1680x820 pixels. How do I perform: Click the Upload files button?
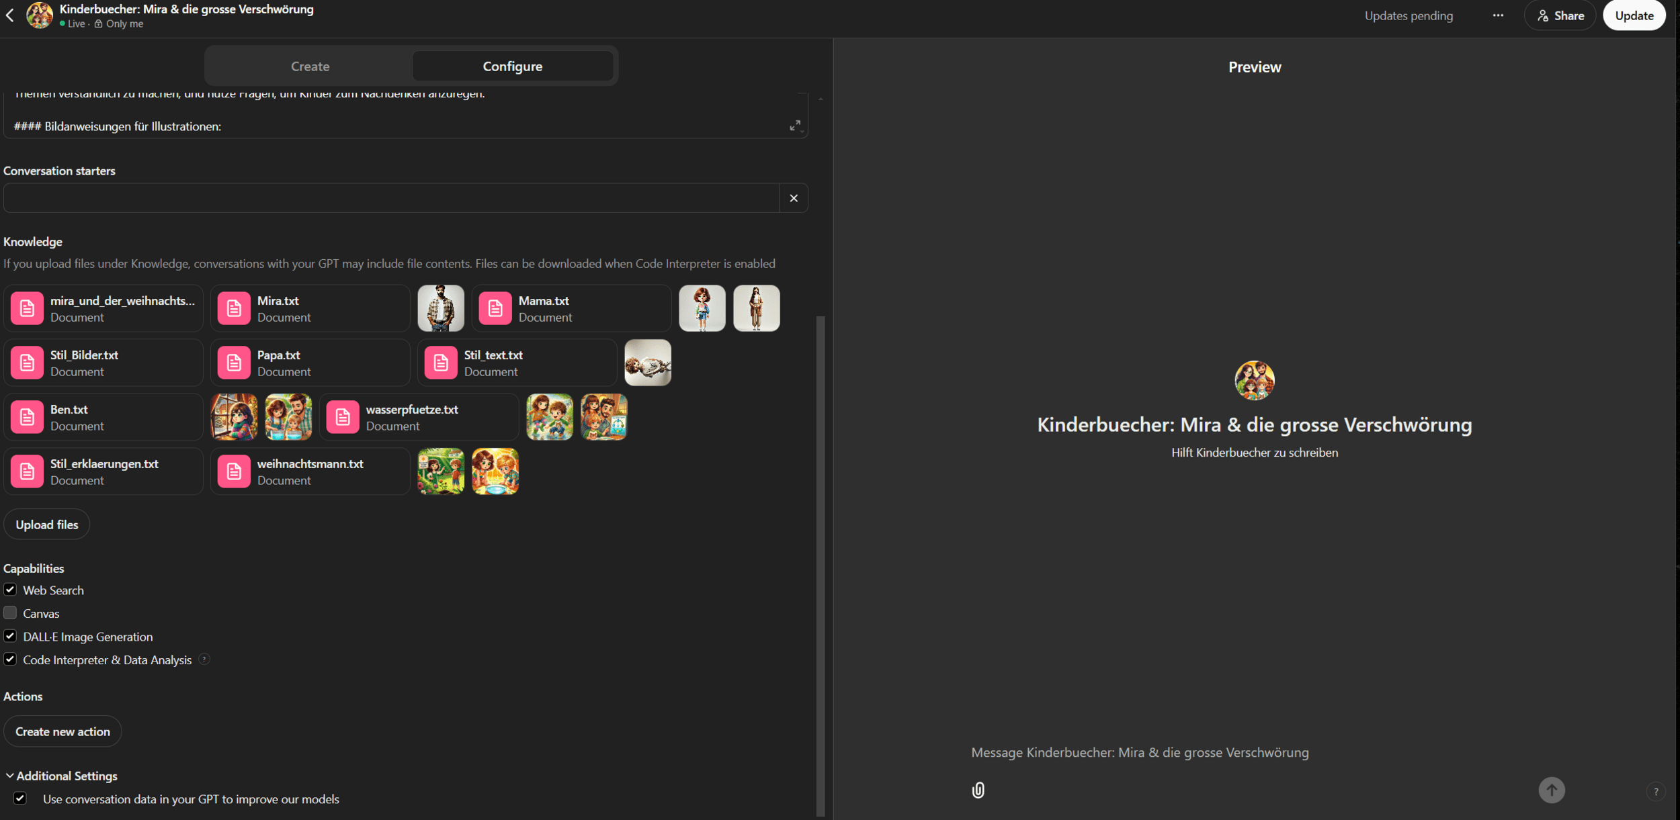point(47,525)
